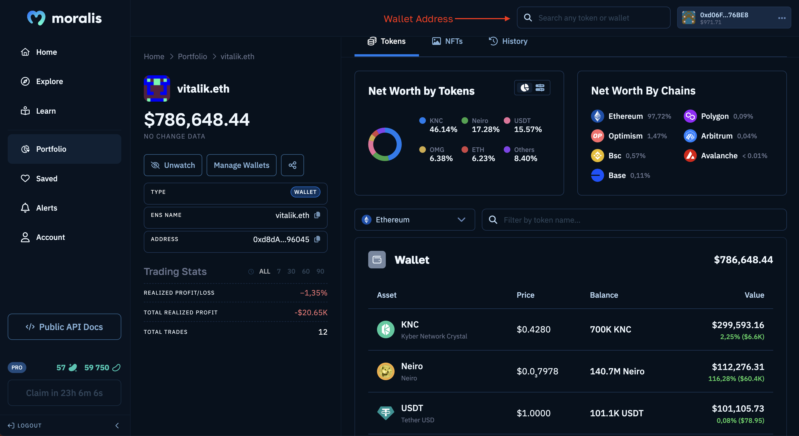
Task: Click the blue KNC legend dot
Action: (423, 121)
